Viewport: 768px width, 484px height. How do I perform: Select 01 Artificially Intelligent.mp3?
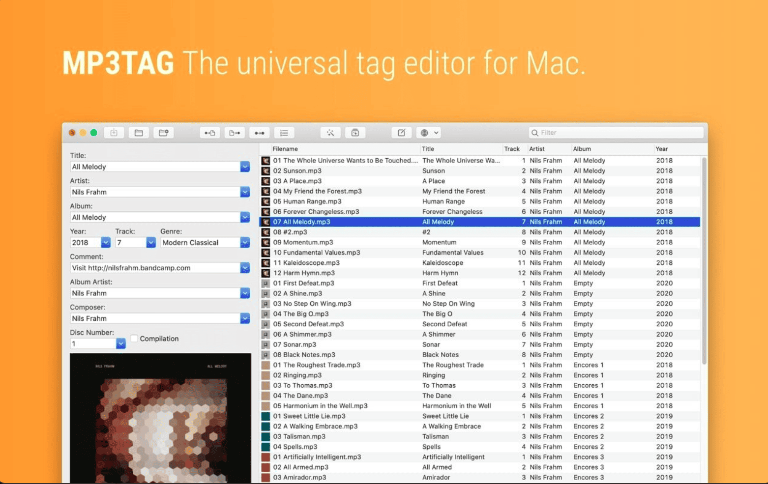(x=480, y=457)
